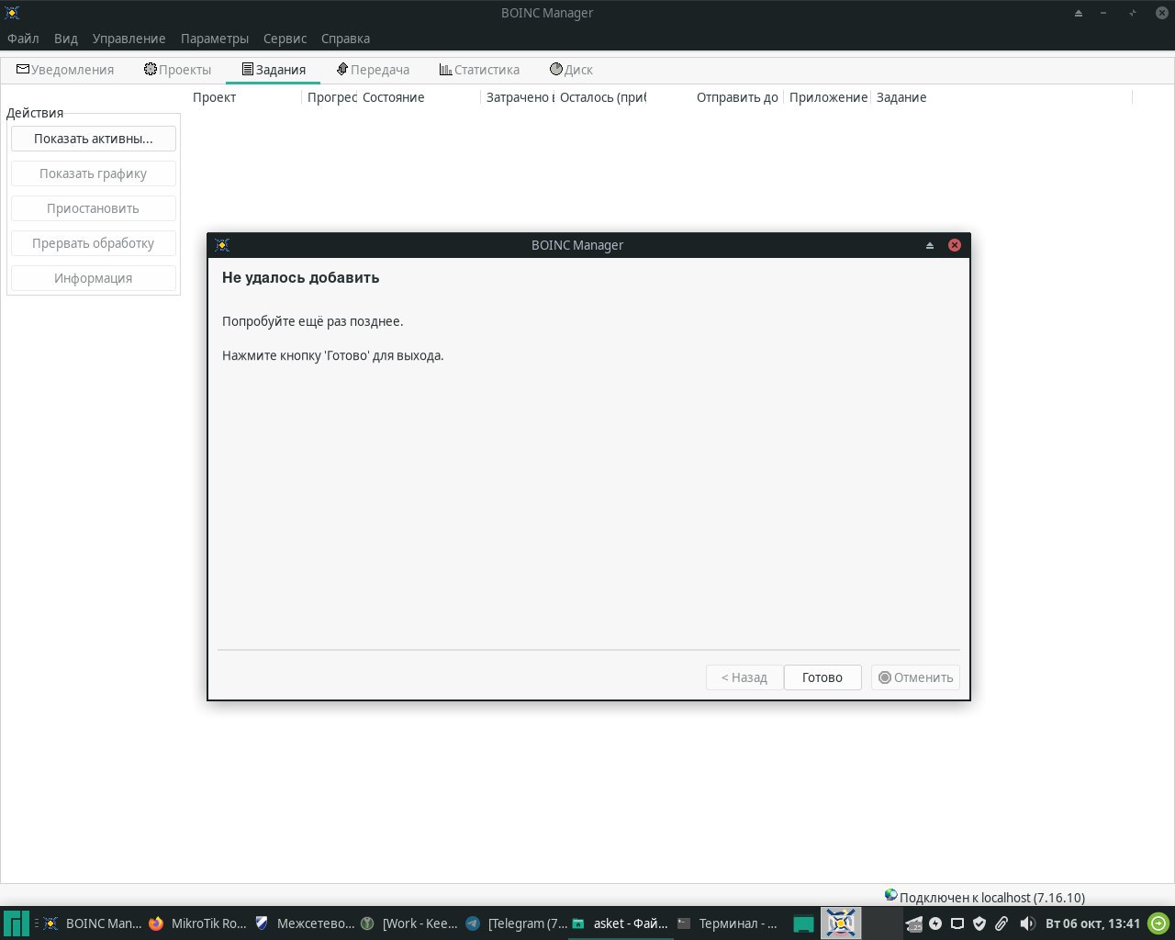
Task: Switch to the Проекты tab
Action: [x=177, y=70]
